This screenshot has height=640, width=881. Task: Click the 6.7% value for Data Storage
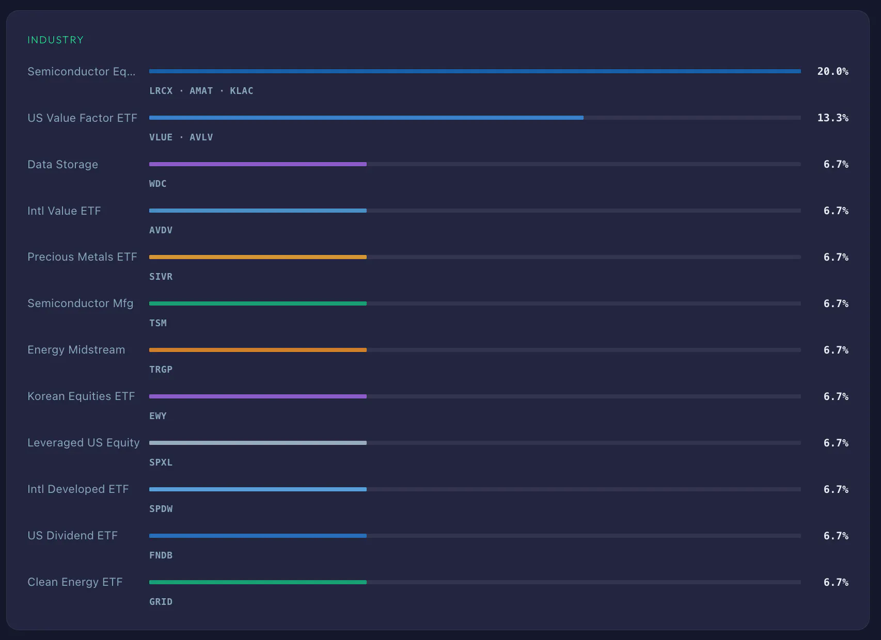[836, 164]
